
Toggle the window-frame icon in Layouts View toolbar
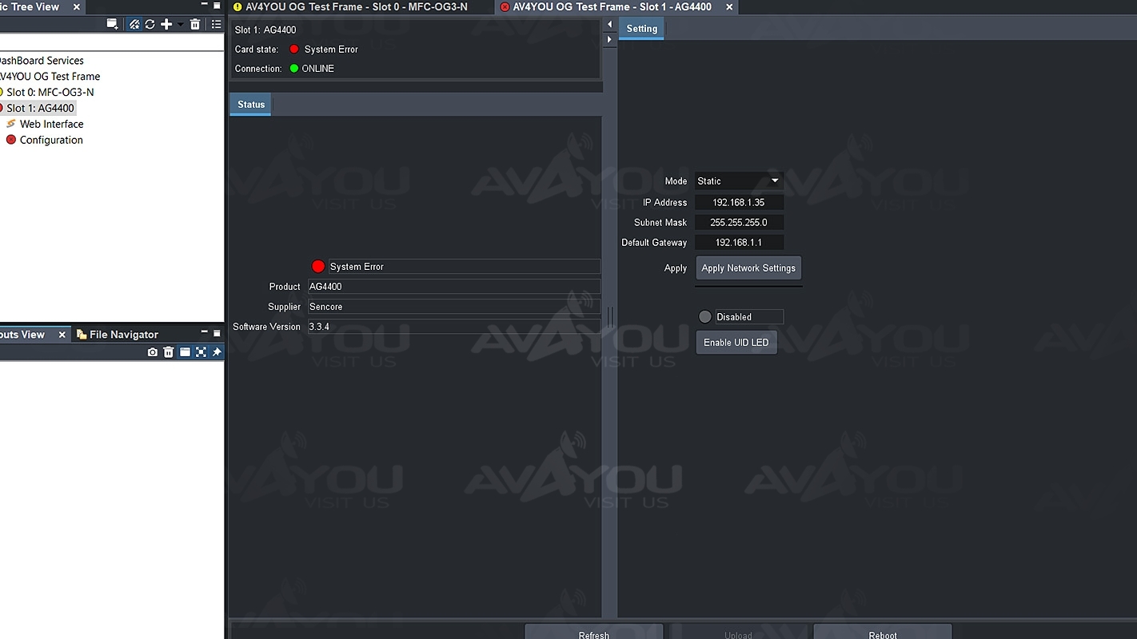coord(185,352)
